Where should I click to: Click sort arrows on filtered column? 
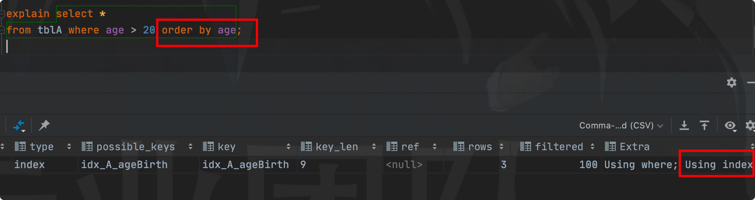(x=592, y=147)
